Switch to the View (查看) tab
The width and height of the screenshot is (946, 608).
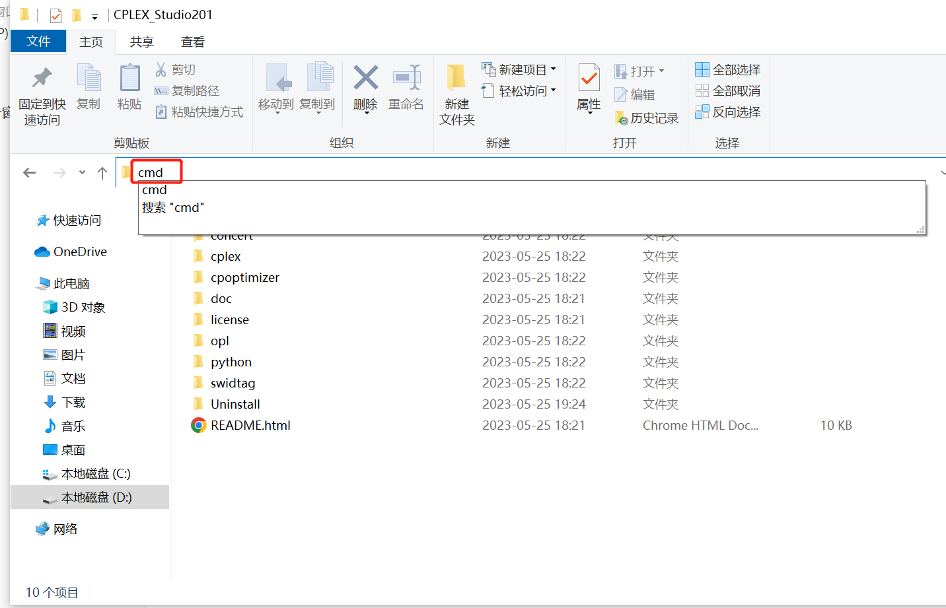pos(193,42)
